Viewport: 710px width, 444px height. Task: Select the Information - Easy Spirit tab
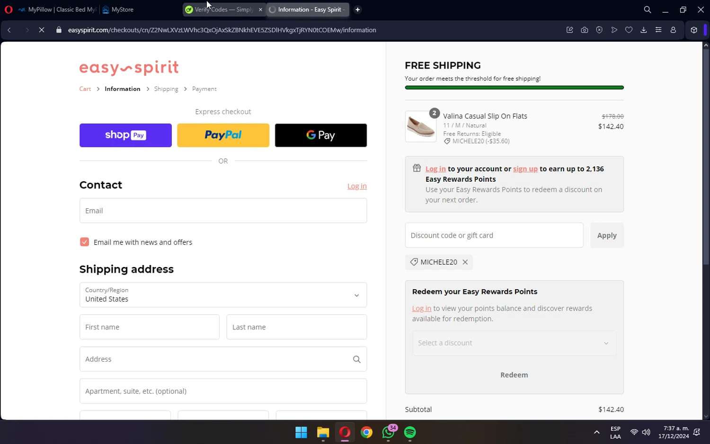[x=308, y=9]
